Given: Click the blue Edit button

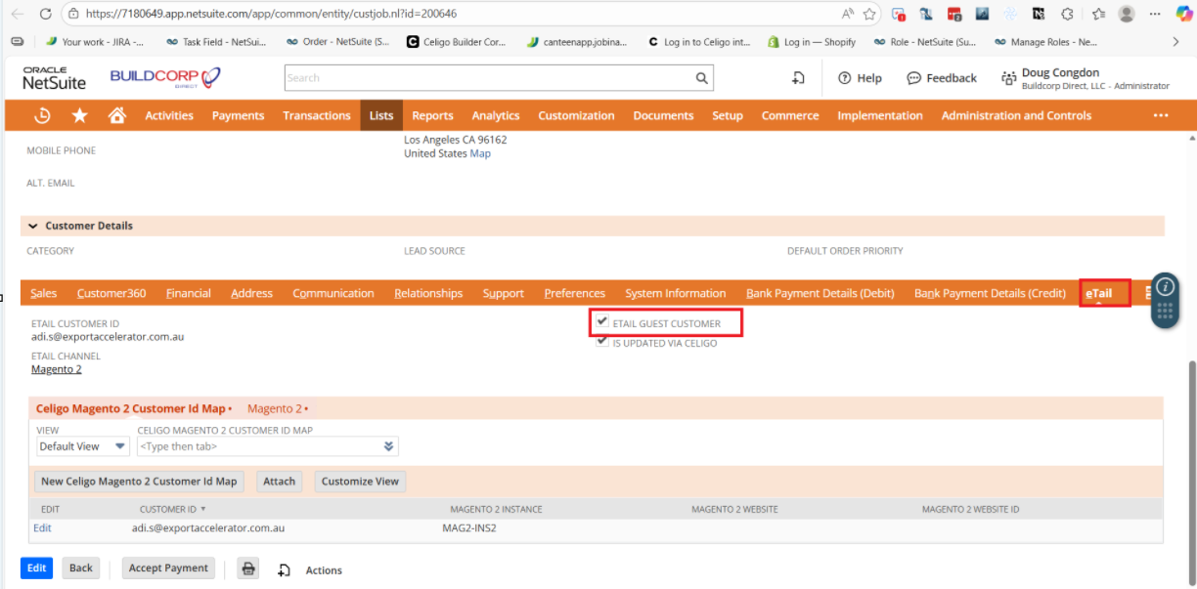Looking at the screenshot, I should click(x=36, y=568).
